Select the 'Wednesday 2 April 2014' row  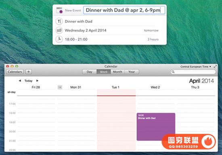click(109, 30)
